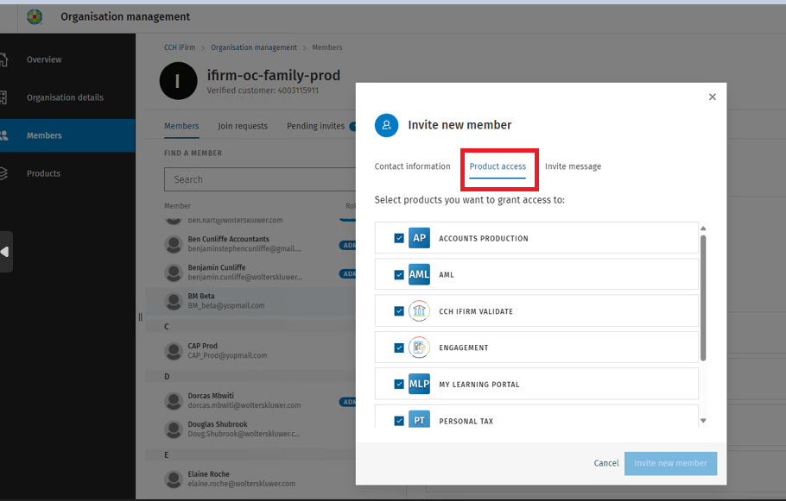Open Elaine Roche's member row
This screenshot has height=501, width=786.
tap(250, 479)
